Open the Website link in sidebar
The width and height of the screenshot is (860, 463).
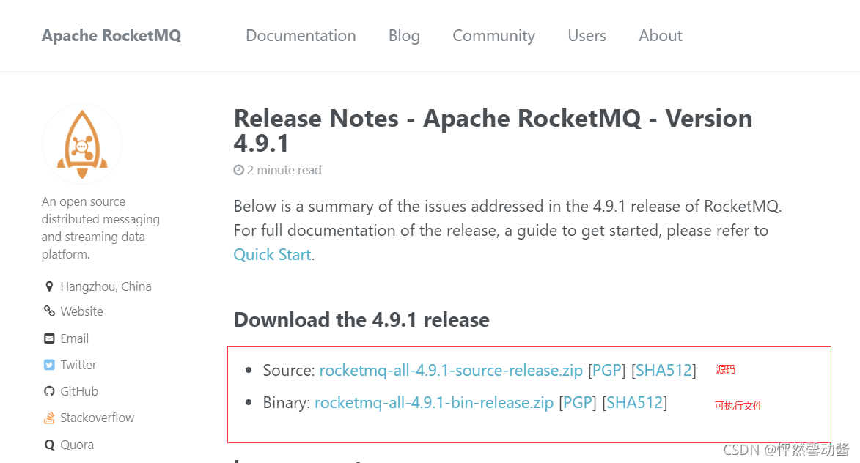pyautogui.click(x=81, y=311)
